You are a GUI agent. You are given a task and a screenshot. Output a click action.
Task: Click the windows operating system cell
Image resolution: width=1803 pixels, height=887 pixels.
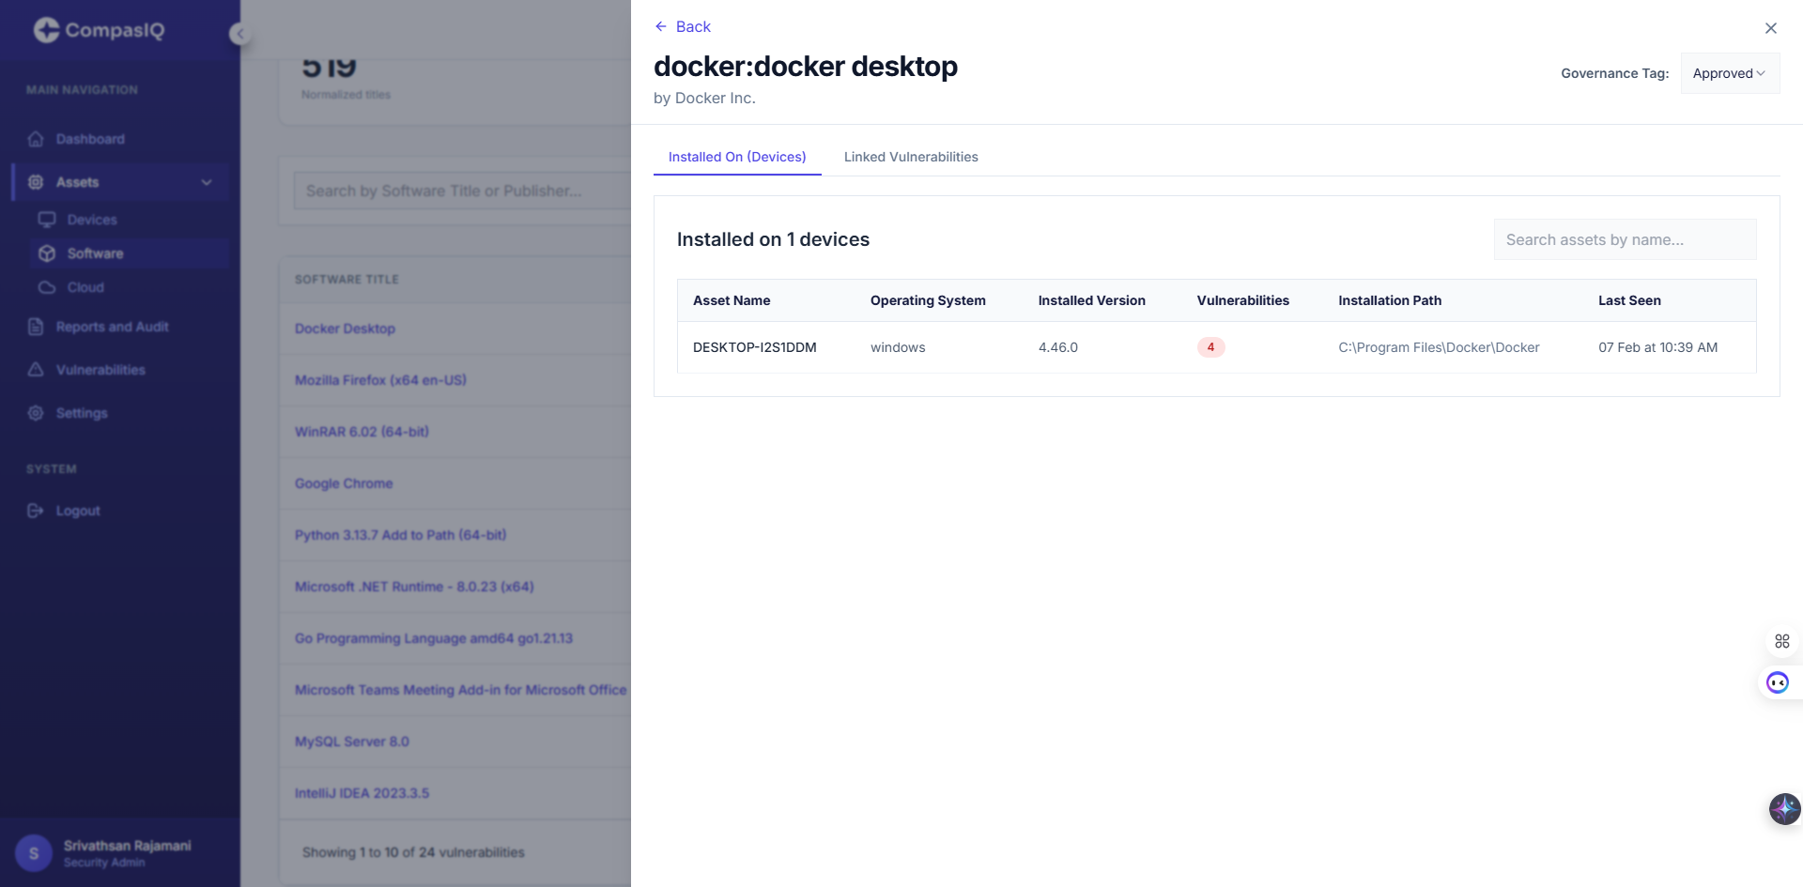pyautogui.click(x=898, y=347)
